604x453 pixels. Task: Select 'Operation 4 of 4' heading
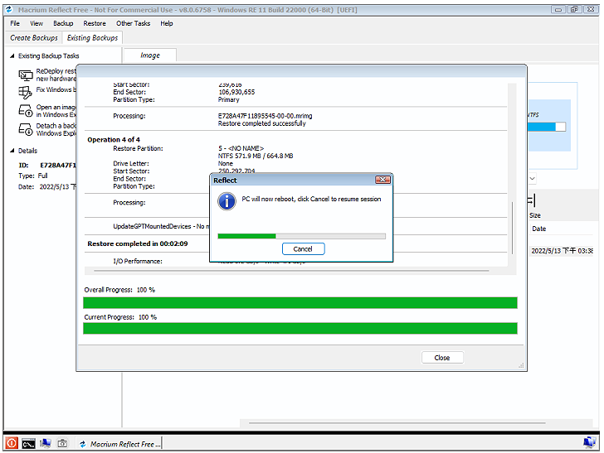coord(114,140)
